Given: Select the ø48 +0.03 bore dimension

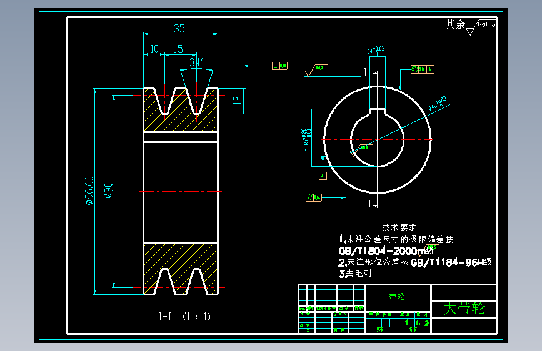Looking at the screenshot, I should tap(438, 103).
